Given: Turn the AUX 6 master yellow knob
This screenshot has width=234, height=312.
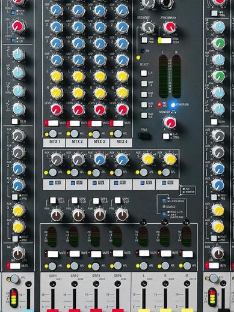Looking at the screenshot, I should (170, 160).
